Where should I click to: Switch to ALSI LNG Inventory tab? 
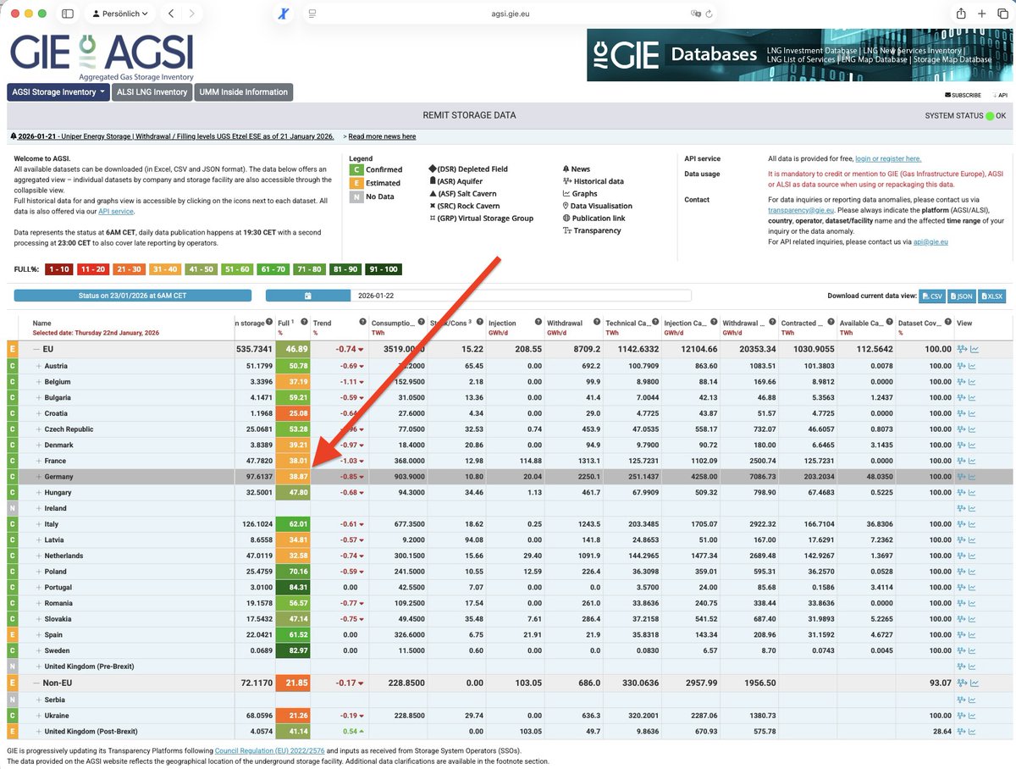(x=152, y=91)
